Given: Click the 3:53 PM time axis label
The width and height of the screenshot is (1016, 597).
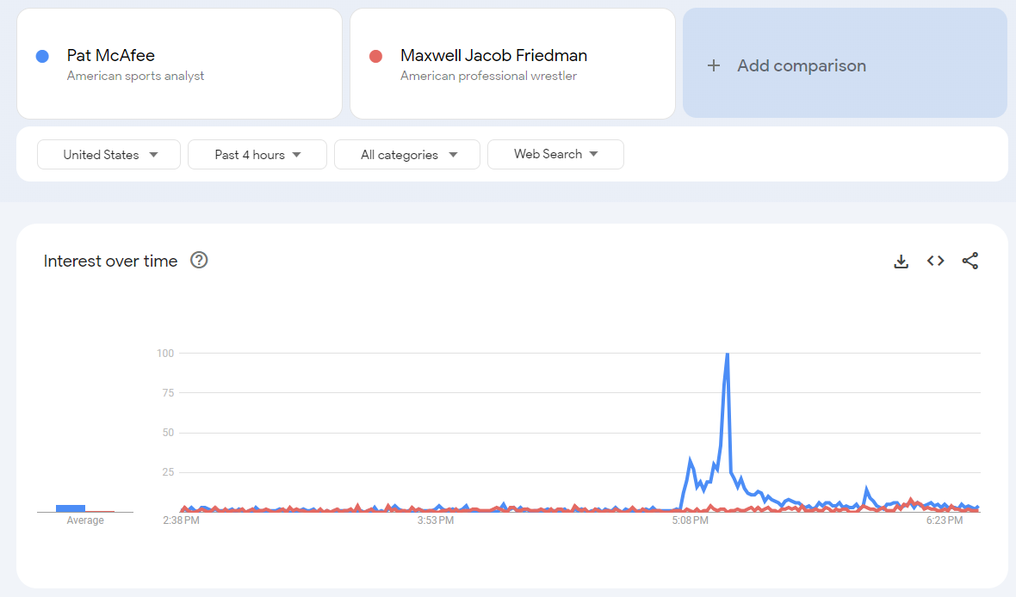Looking at the screenshot, I should [x=436, y=520].
